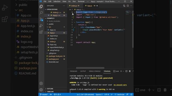Open logo.svg in the explorer tree

[53, 45]
